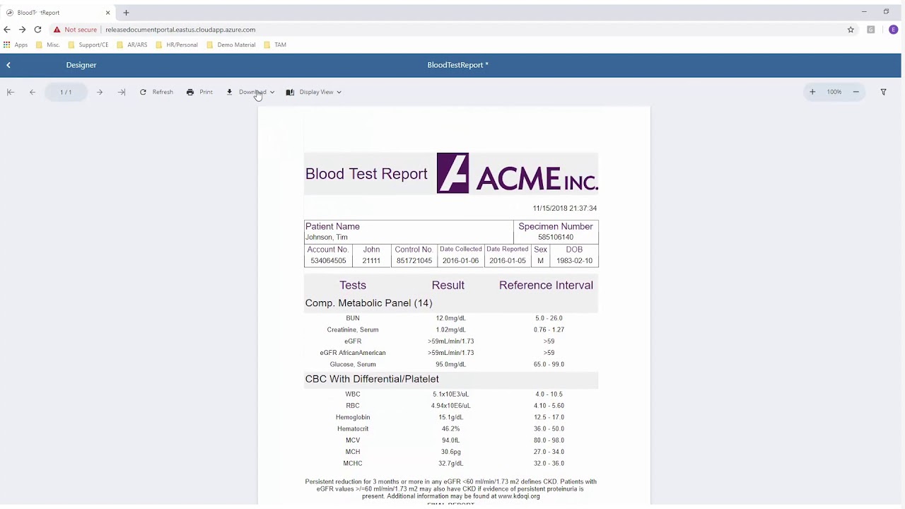
Task: Jump to last page icon
Action: pos(122,92)
